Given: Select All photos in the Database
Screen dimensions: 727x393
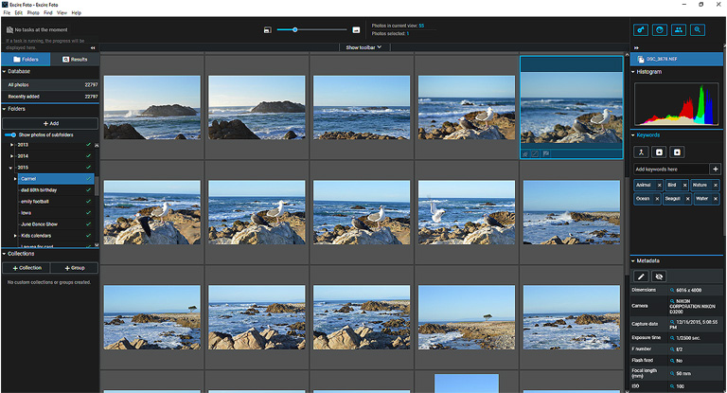Looking at the screenshot, I should 50,85.
